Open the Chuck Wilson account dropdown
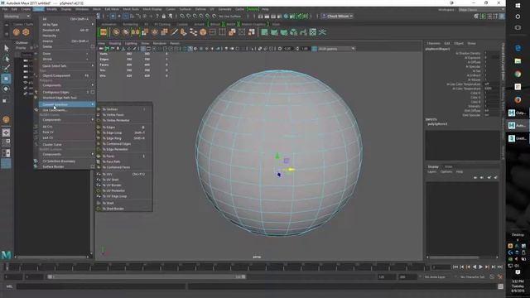The image size is (530, 298). pos(337,17)
